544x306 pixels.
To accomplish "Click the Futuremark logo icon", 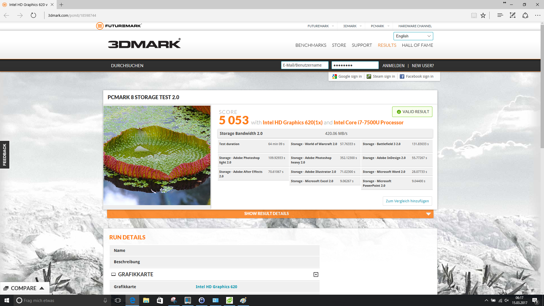I will click(x=100, y=26).
